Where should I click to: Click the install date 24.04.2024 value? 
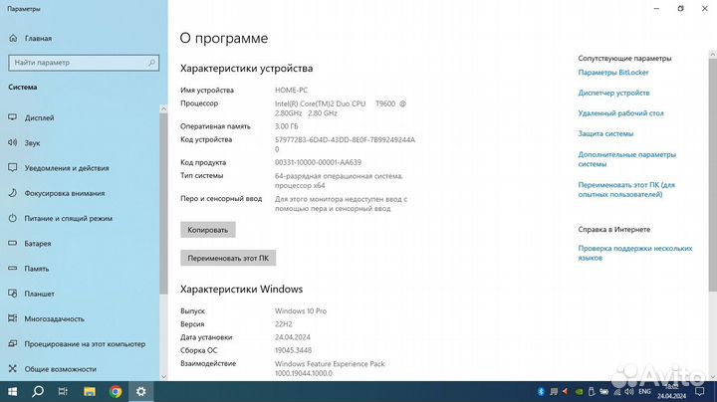tap(293, 337)
